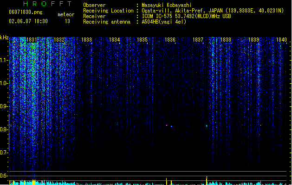This screenshot has width=292, height=185.
Task: Click the Receiving antenna label
Action: coord(107,22)
